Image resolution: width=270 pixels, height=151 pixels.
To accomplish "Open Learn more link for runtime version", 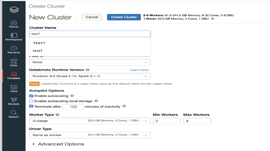I will click(x=139, y=70).
